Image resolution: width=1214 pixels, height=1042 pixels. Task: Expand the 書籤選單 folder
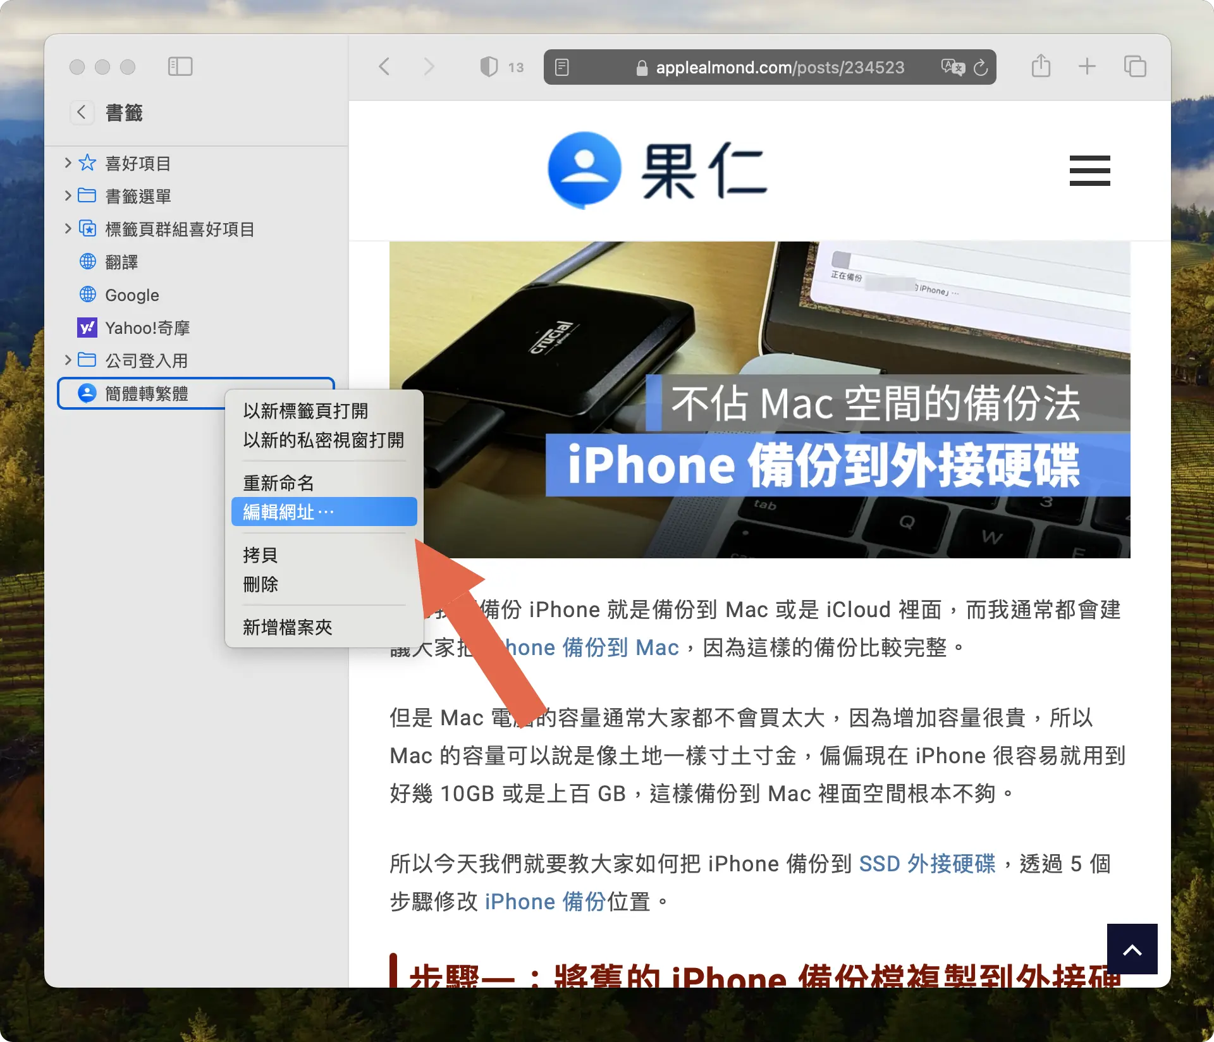point(68,196)
